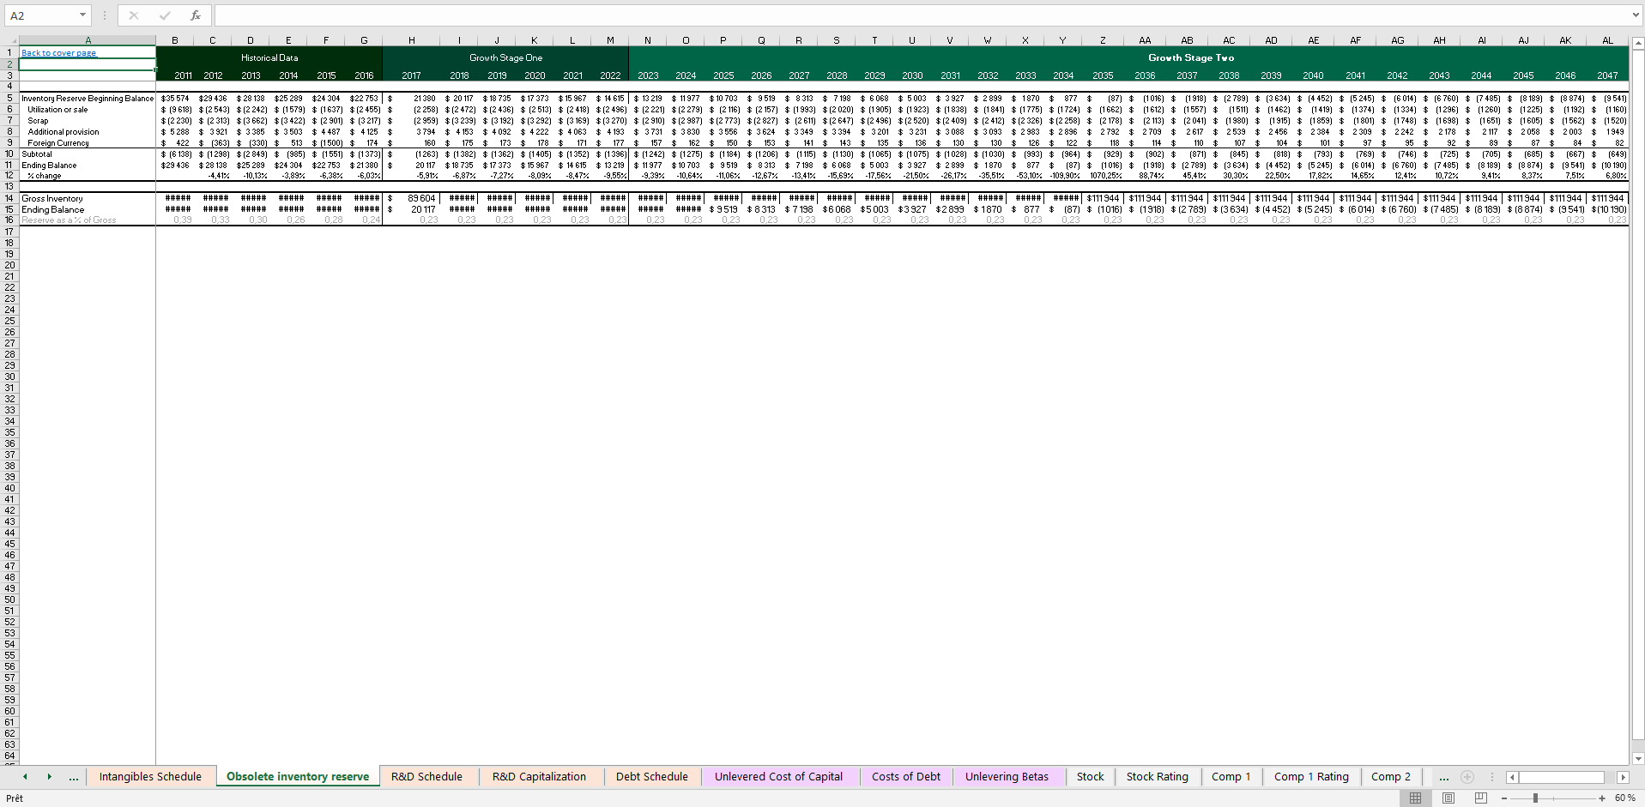Click the Gross Inventory row label
This screenshot has height=807, width=1645.
pyautogui.click(x=52, y=198)
